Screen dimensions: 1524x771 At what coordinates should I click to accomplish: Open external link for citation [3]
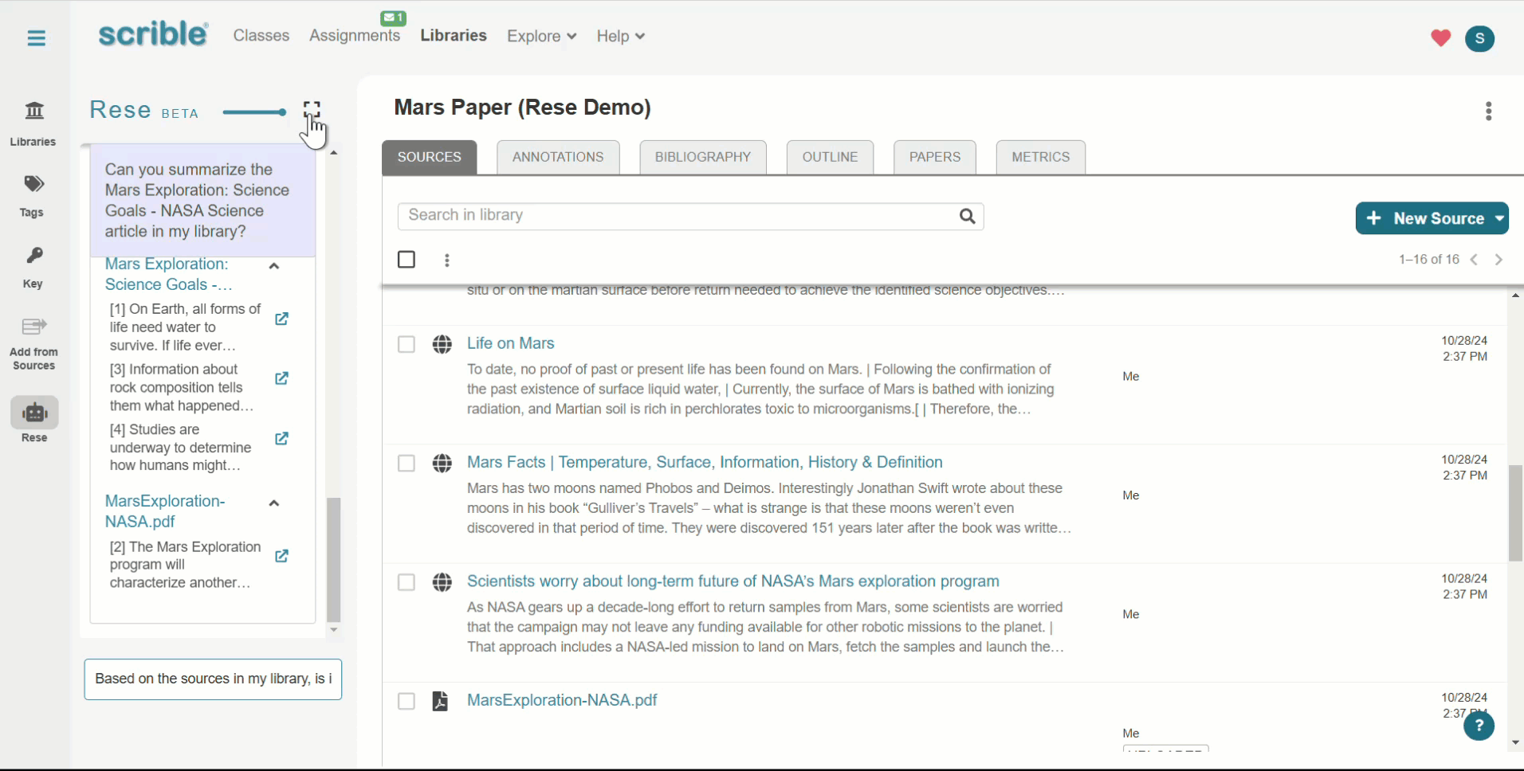click(281, 378)
